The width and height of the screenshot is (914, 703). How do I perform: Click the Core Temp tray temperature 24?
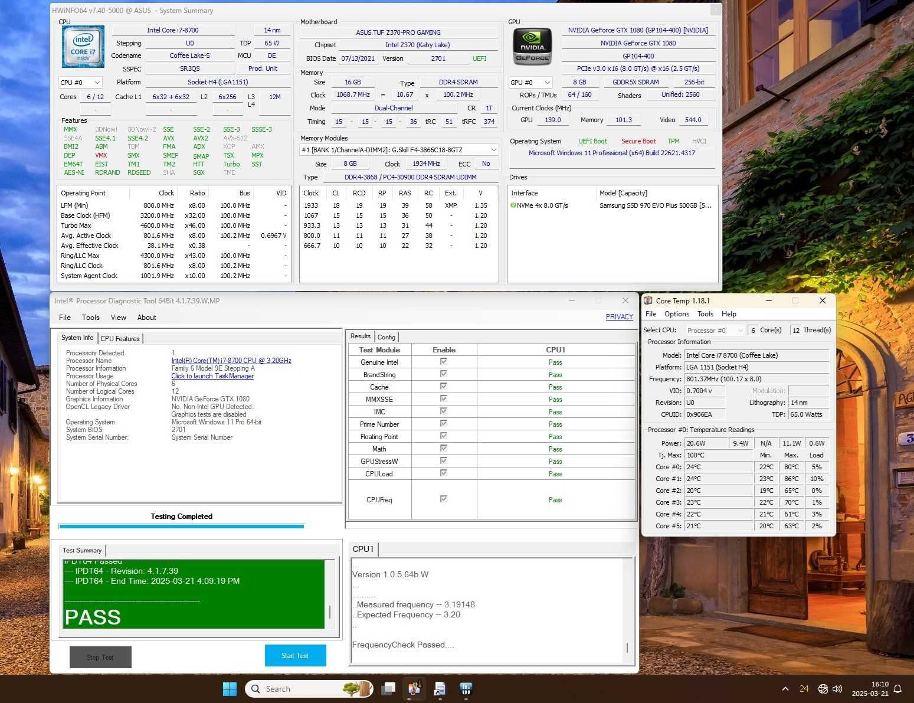(804, 689)
